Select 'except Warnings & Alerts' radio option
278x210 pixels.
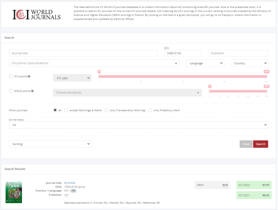[x=66, y=110]
